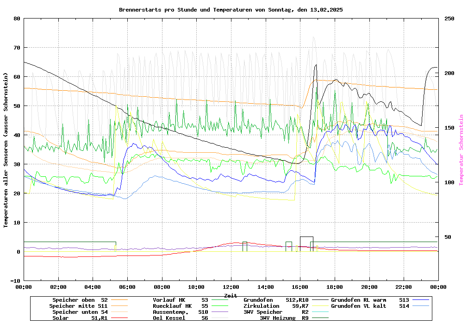474x324 pixels.
Task: Click the orange Speicher oben S2 legend line
Action: pyautogui.click(x=129, y=300)
